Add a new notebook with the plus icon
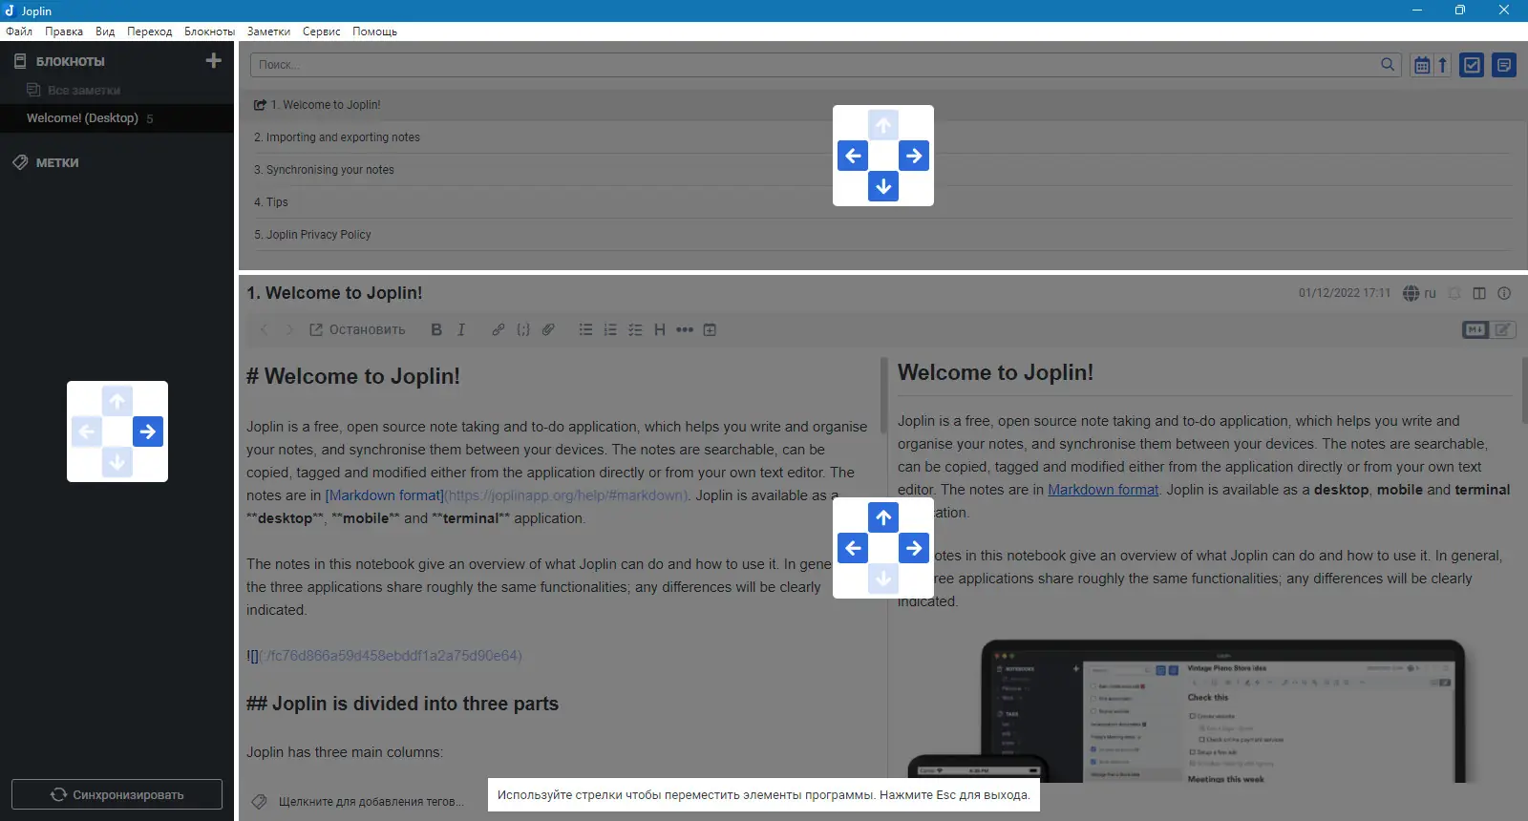The width and height of the screenshot is (1528, 821). [213, 60]
